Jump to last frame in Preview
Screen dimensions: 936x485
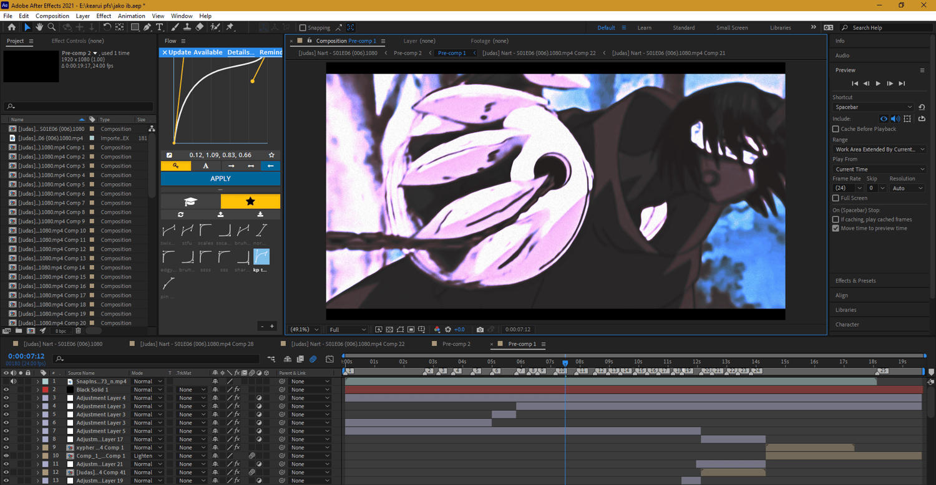[x=902, y=84]
